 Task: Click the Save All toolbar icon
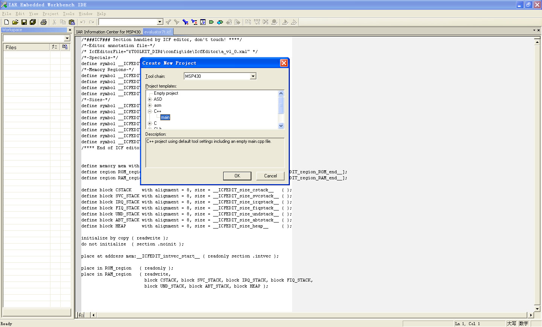(x=33, y=22)
